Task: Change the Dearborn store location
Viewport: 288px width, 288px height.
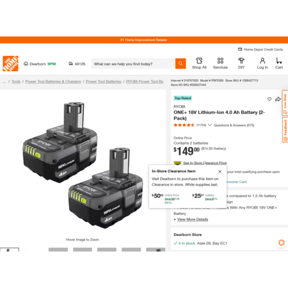Action: (x=40, y=64)
